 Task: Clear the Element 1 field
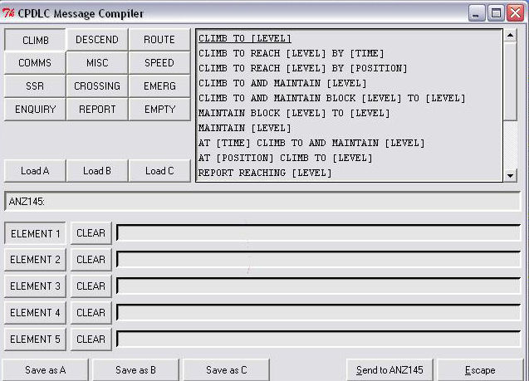[x=91, y=233]
